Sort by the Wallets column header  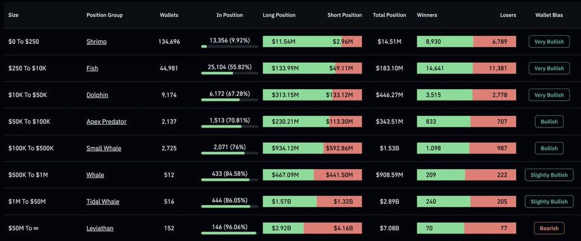point(169,15)
